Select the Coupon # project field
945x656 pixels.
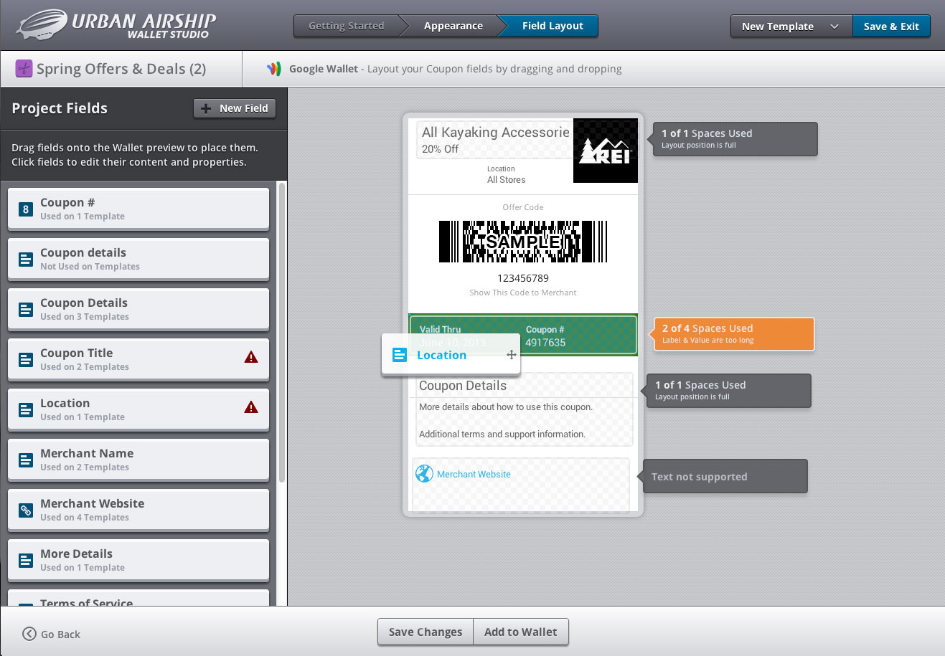[138, 209]
